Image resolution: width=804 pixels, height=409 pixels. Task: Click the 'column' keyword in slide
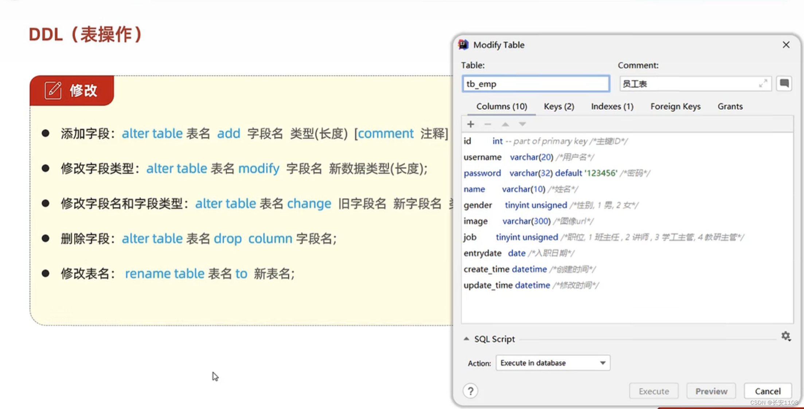(x=270, y=238)
